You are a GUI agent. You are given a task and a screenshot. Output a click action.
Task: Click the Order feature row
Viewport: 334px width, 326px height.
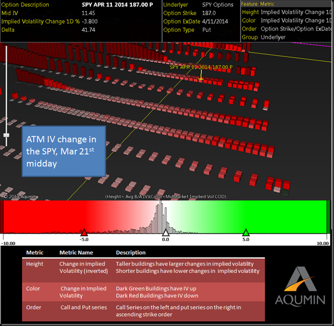(x=287, y=29)
